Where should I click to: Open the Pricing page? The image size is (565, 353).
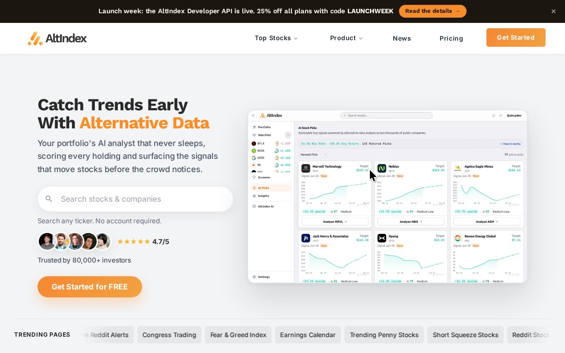451,38
